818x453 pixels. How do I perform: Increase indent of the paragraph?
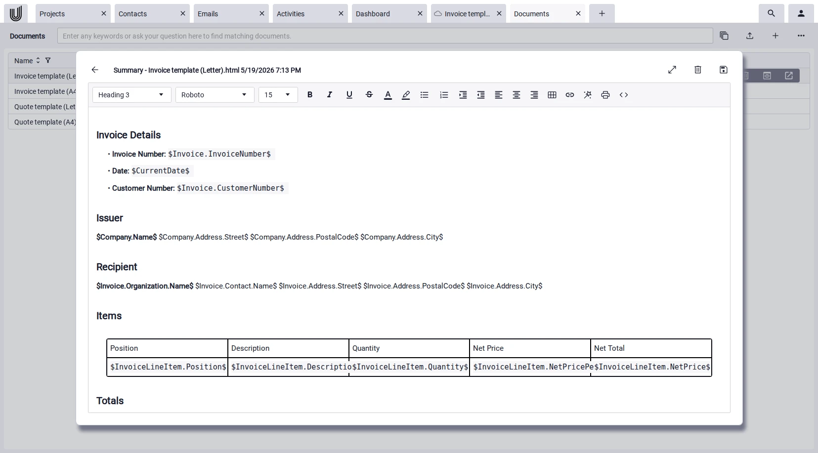pyautogui.click(x=463, y=95)
